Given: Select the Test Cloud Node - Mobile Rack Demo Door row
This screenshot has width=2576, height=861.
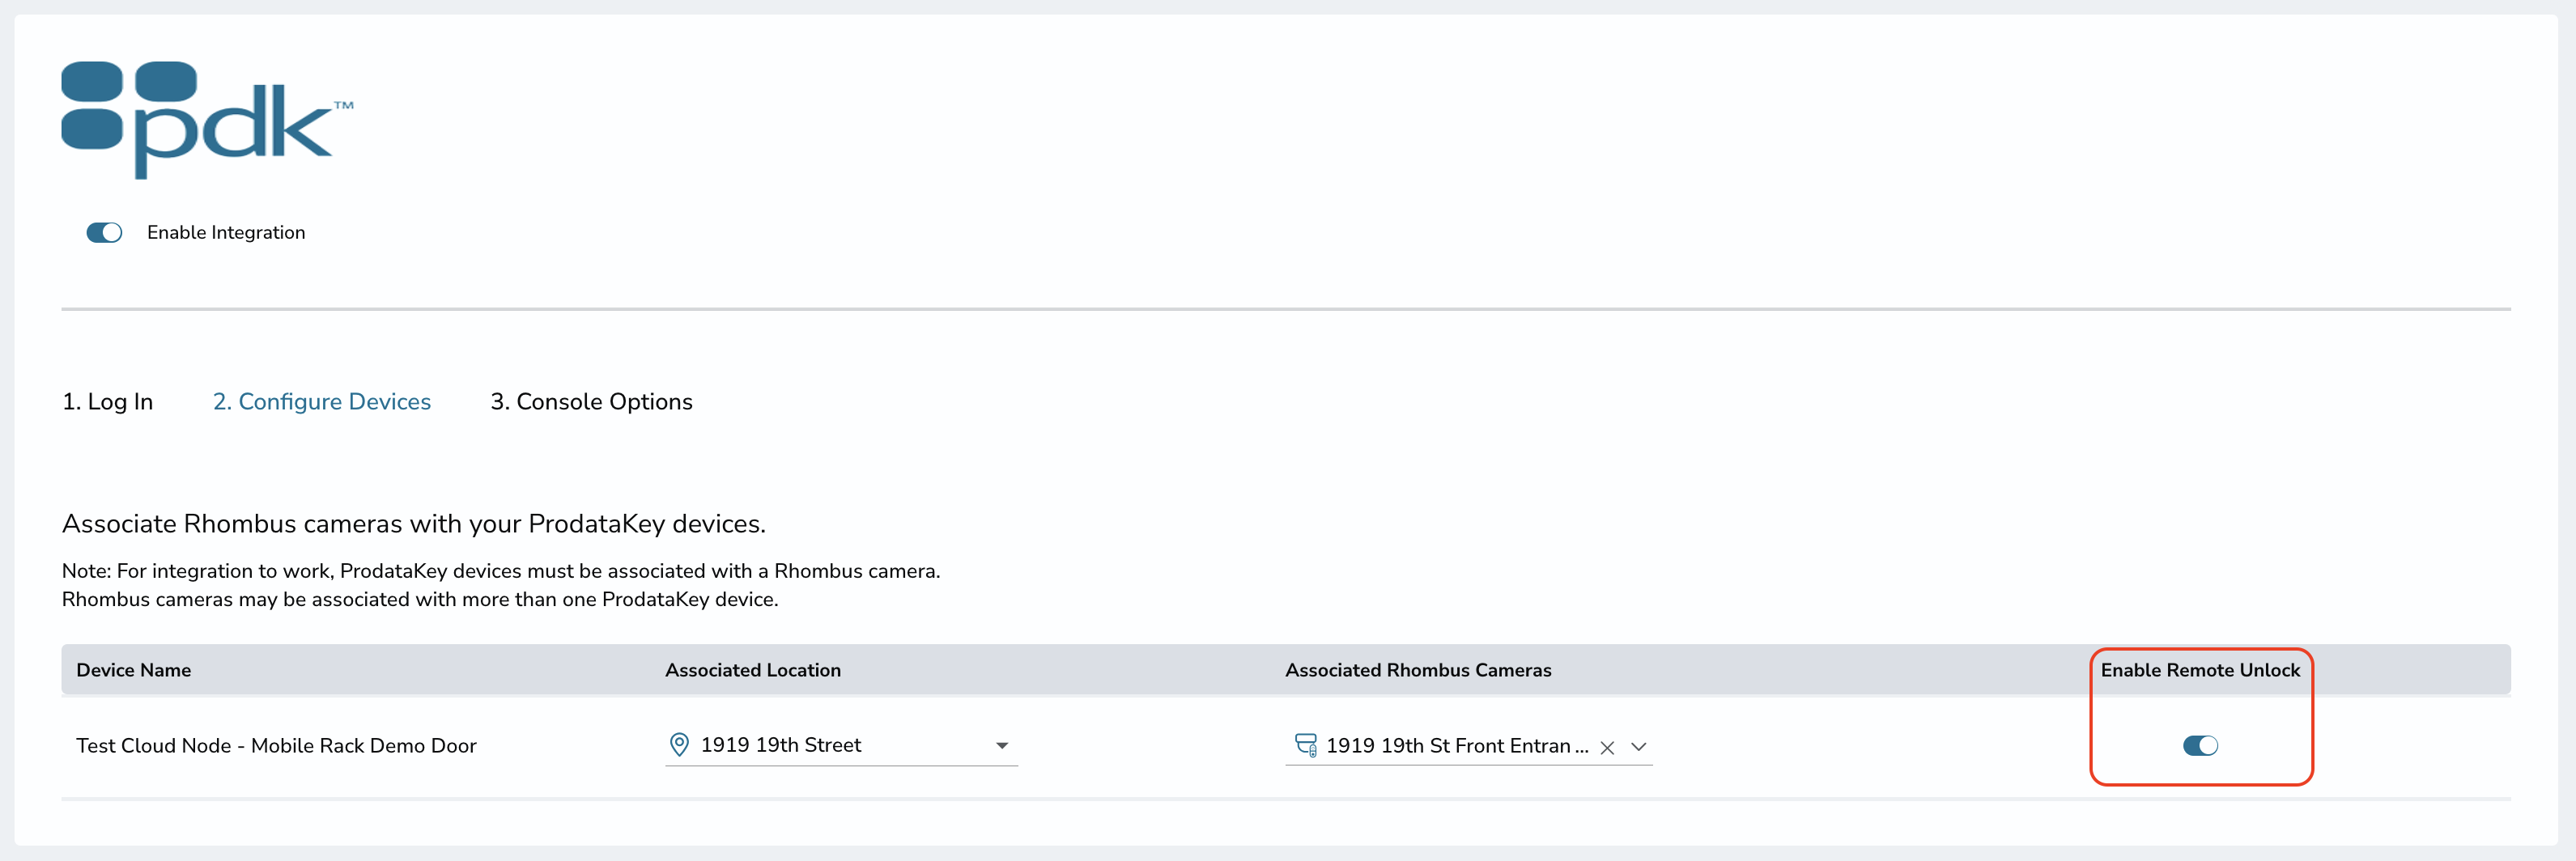Looking at the screenshot, I should pyautogui.click(x=1286, y=746).
